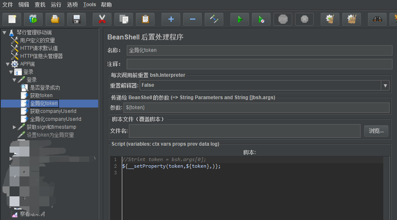Viewport: 397px width, 220px height.
Task: Collapse the 琴行管理移动端 test plan node
Action: coord(4,32)
